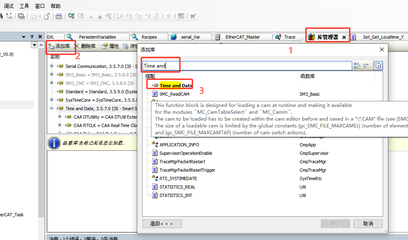Open dropdown arrow beside the new object icon
Screen dimensions: 408x240
40,16
